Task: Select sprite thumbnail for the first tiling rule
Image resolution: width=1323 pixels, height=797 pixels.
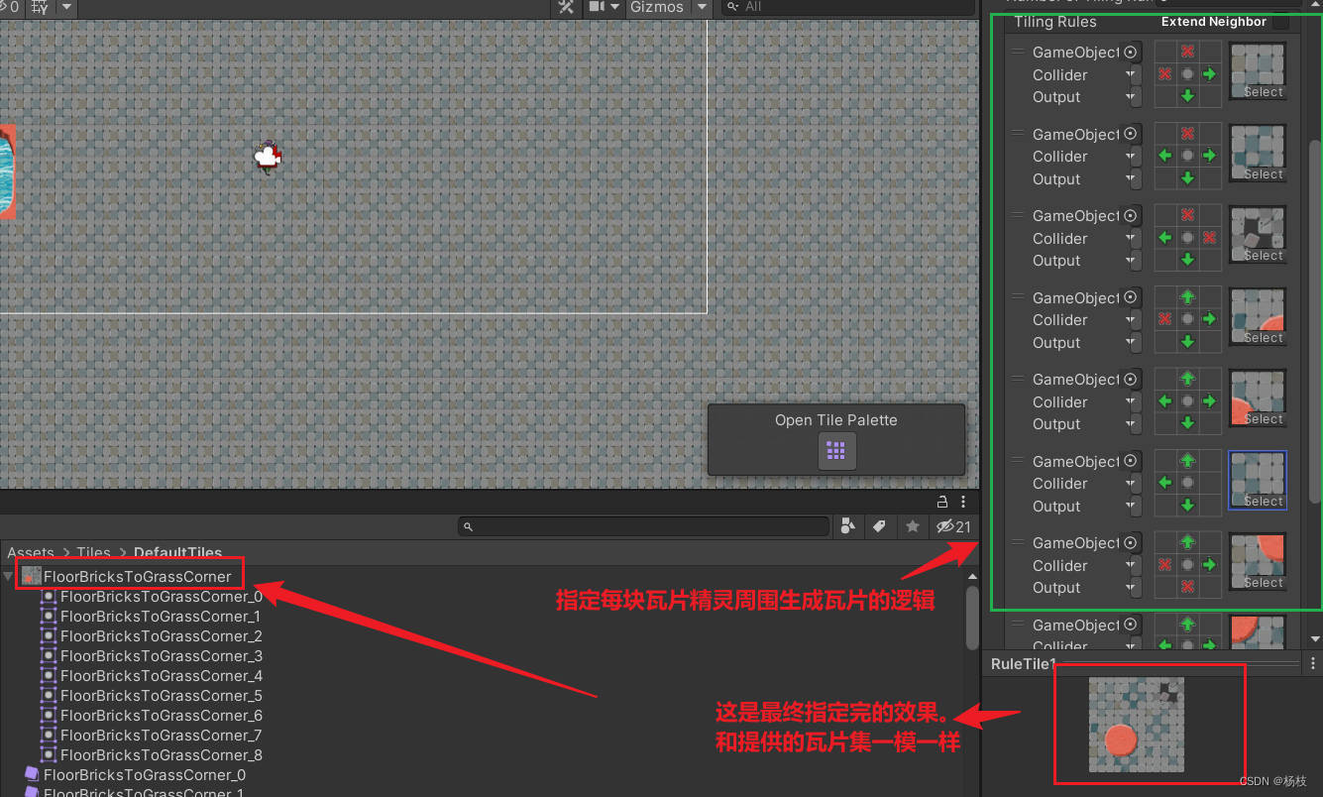Action: (1258, 71)
